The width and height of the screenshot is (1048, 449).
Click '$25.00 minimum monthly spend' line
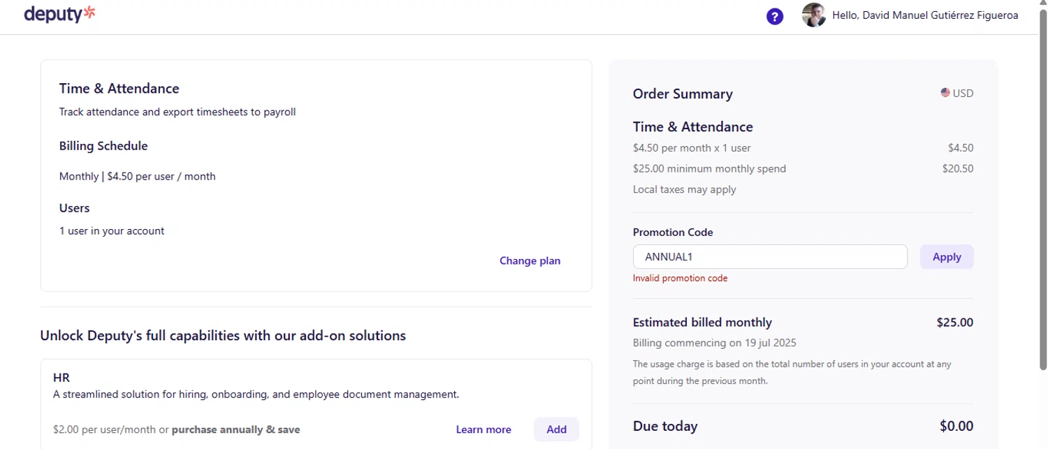pyautogui.click(x=709, y=169)
